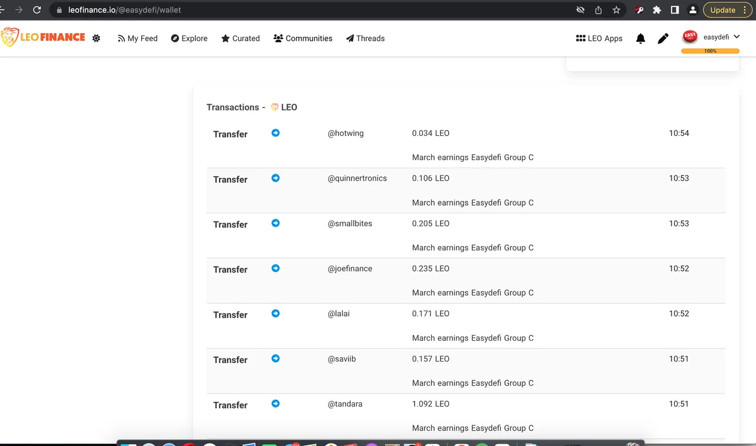The height and width of the screenshot is (446, 756).
Task: Click the 0.171 LEO amount
Action: click(431, 314)
